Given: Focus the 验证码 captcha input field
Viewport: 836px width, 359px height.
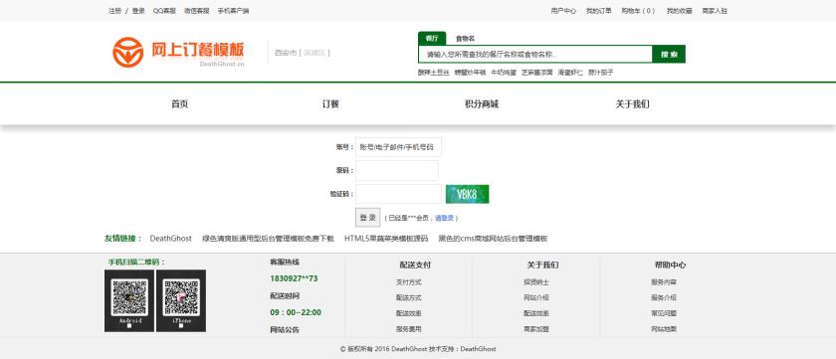Looking at the screenshot, I should tap(398, 194).
